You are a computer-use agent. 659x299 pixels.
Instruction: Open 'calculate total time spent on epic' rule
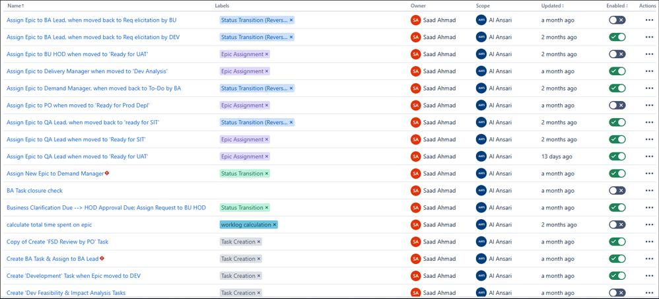pos(49,224)
